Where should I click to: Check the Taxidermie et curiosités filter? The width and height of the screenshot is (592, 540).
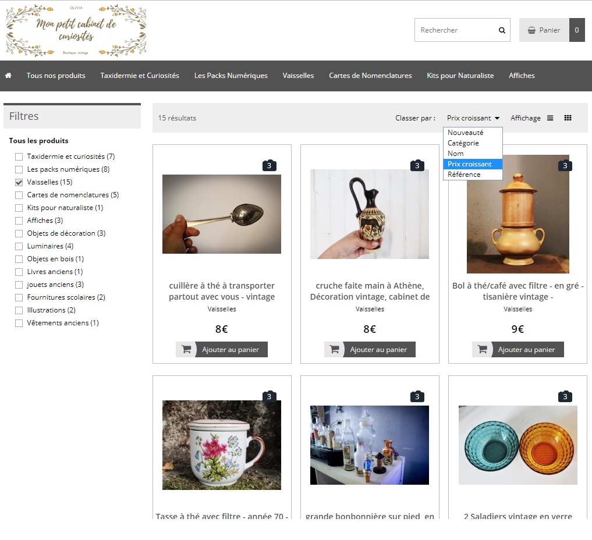19,157
